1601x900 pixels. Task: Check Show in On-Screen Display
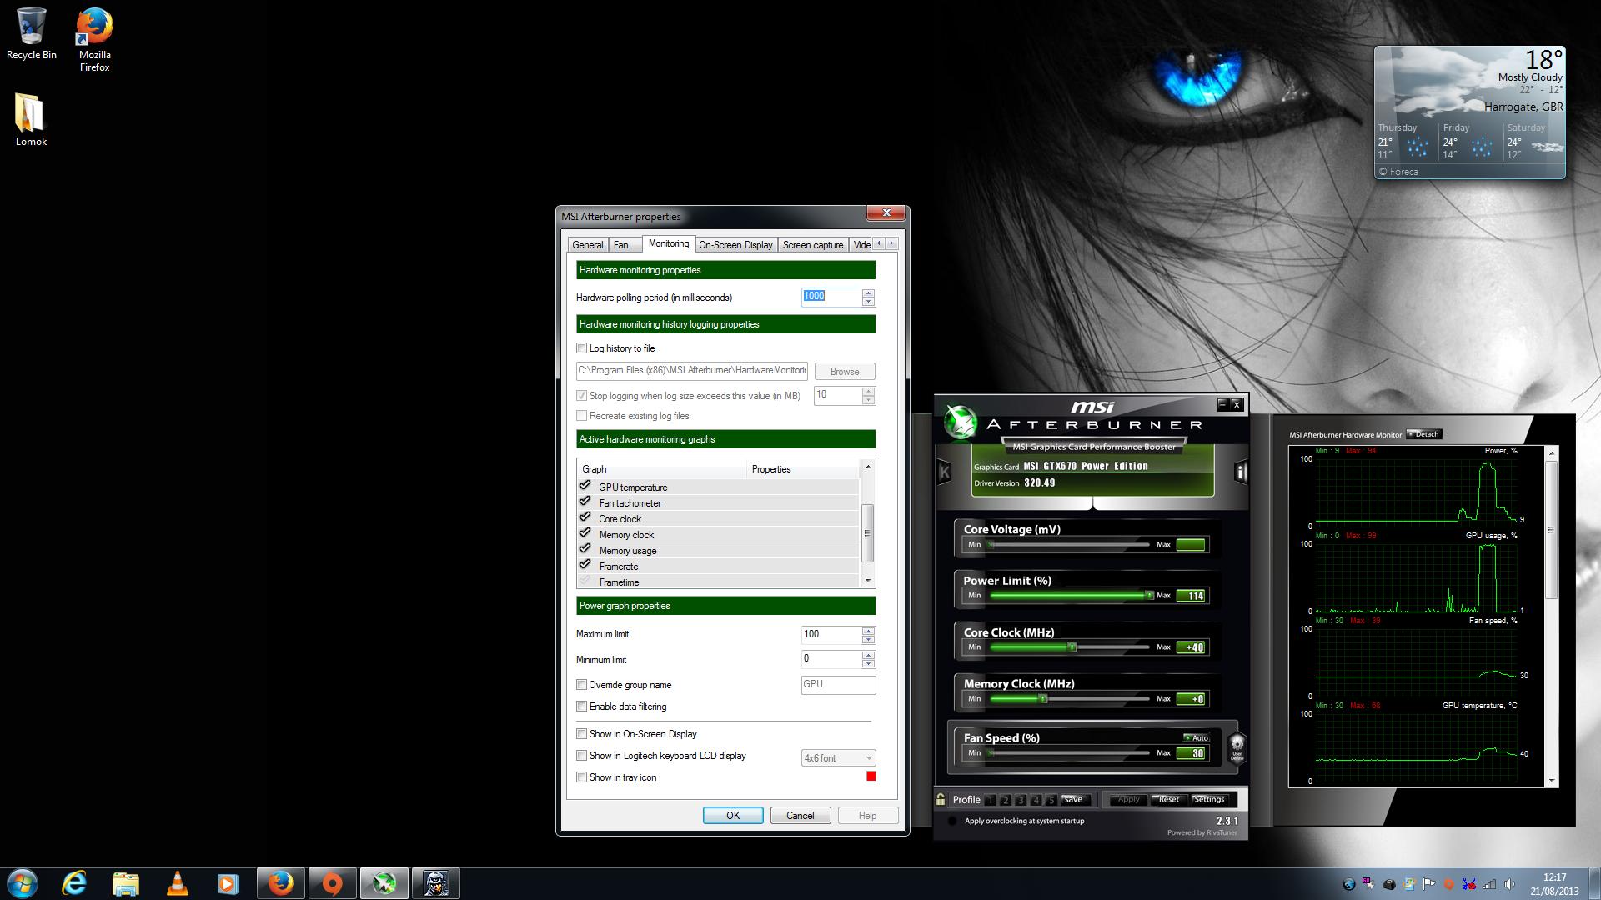click(582, 734)
